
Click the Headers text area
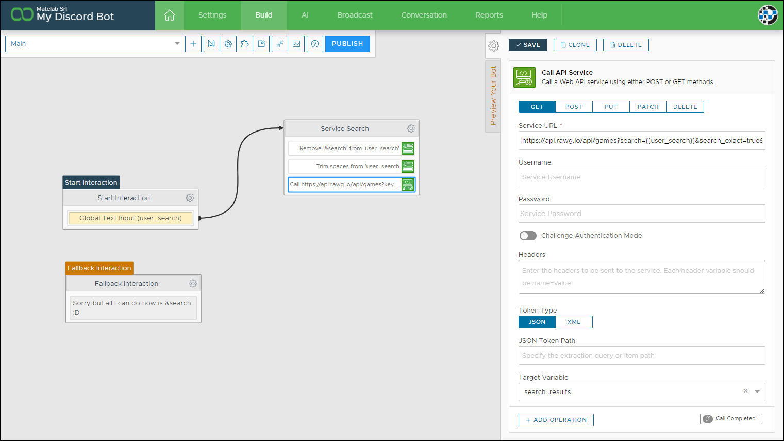click(x=642, y=277)
